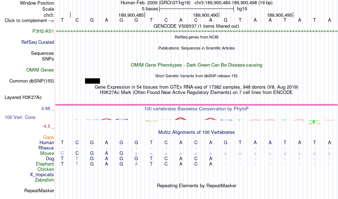The width and height of the screenshot is (338, 199).
Task: Click the P3H2-AS1 gene label
Action: 43,31
